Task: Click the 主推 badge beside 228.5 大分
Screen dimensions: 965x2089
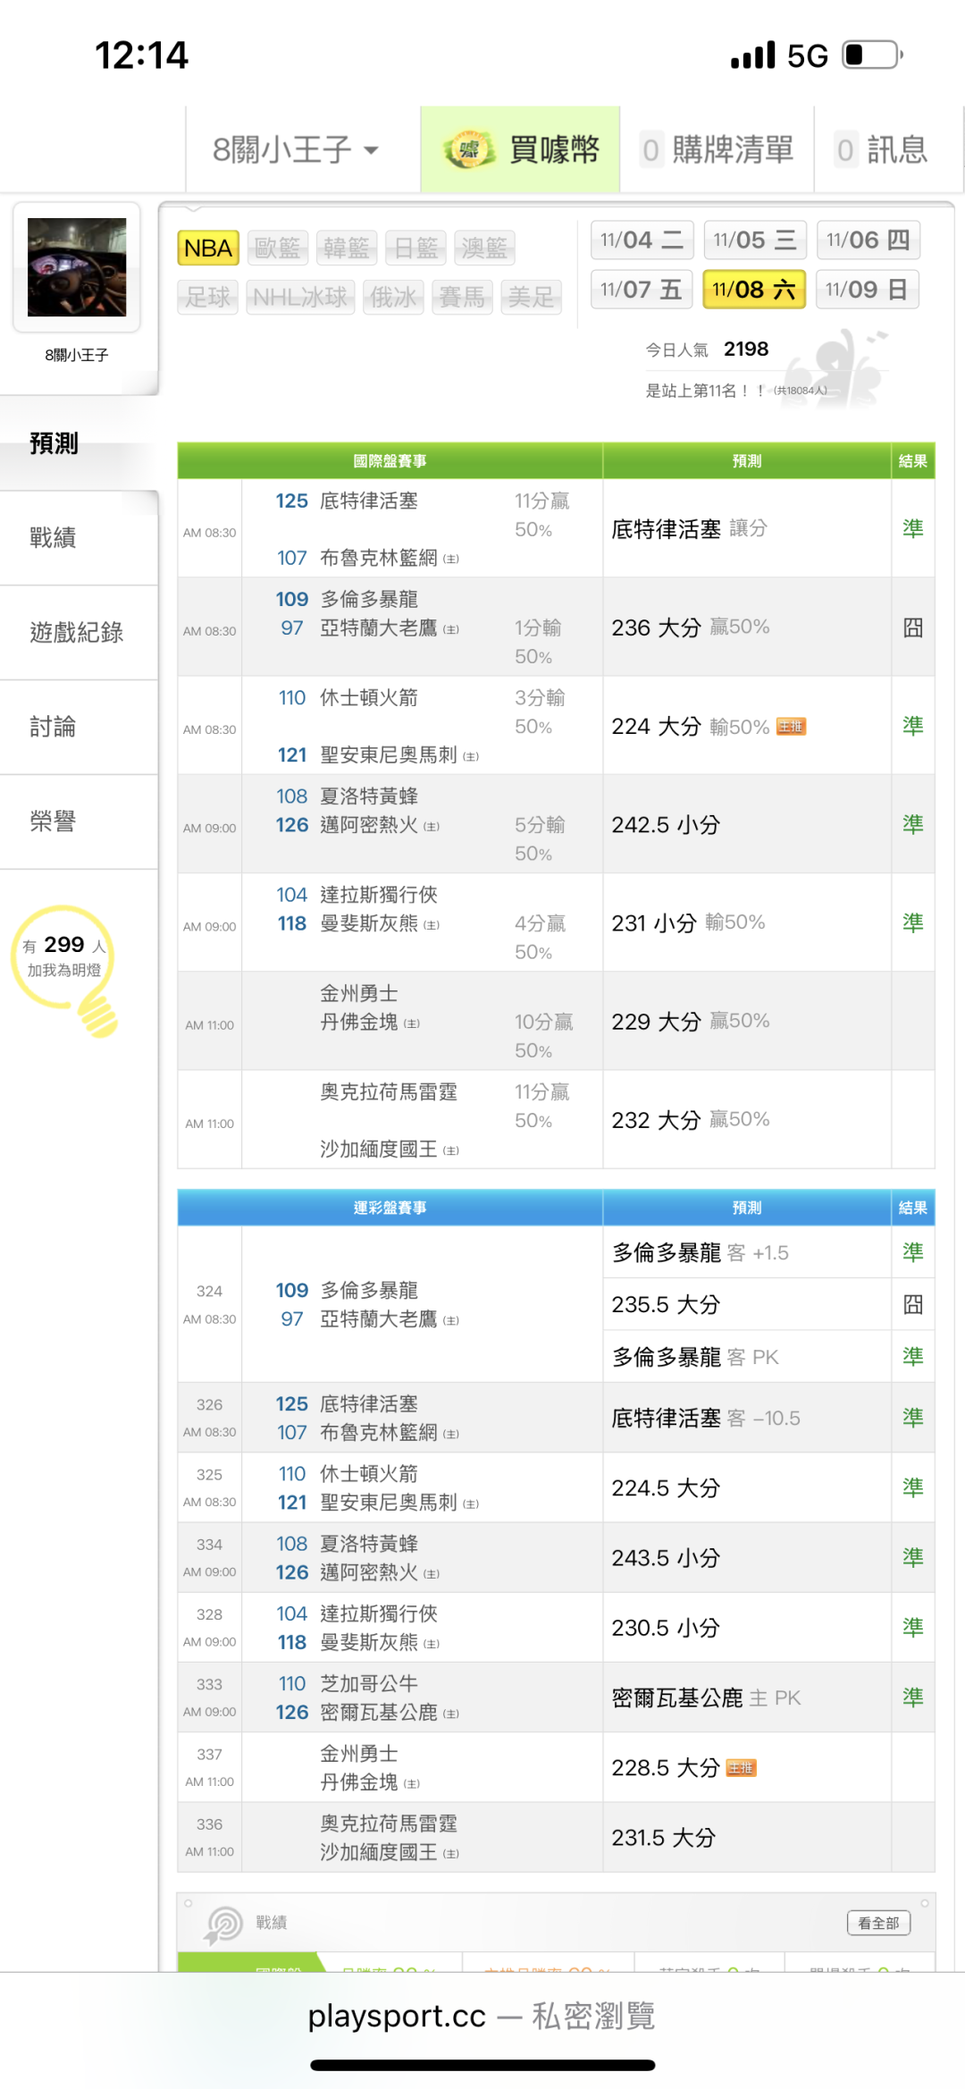Action: pos(741,1768)
